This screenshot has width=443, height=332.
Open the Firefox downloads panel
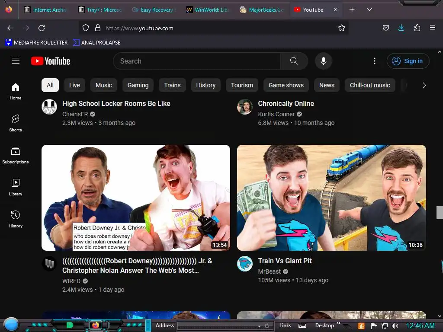(401, 28)
